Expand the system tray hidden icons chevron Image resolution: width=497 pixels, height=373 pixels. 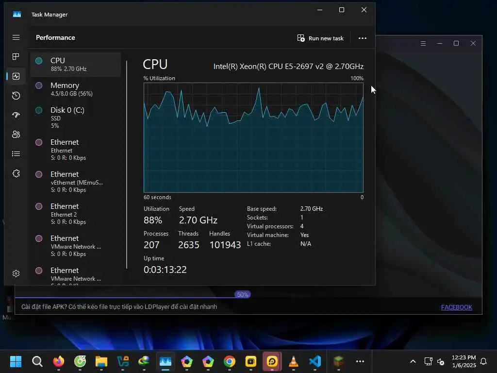(413, 361)
